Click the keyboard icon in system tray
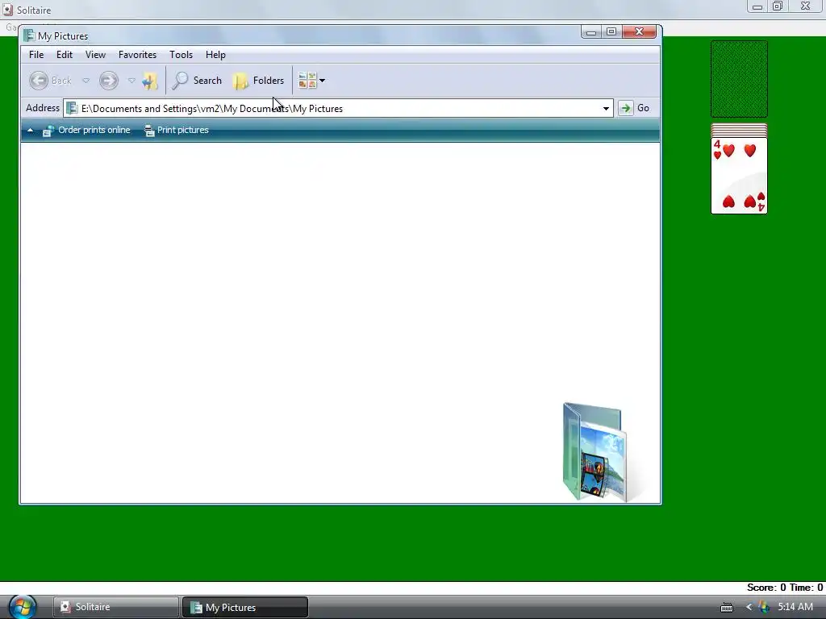This screenshot has width=826, height=619. pyautogui.click(x=727, y=608)
